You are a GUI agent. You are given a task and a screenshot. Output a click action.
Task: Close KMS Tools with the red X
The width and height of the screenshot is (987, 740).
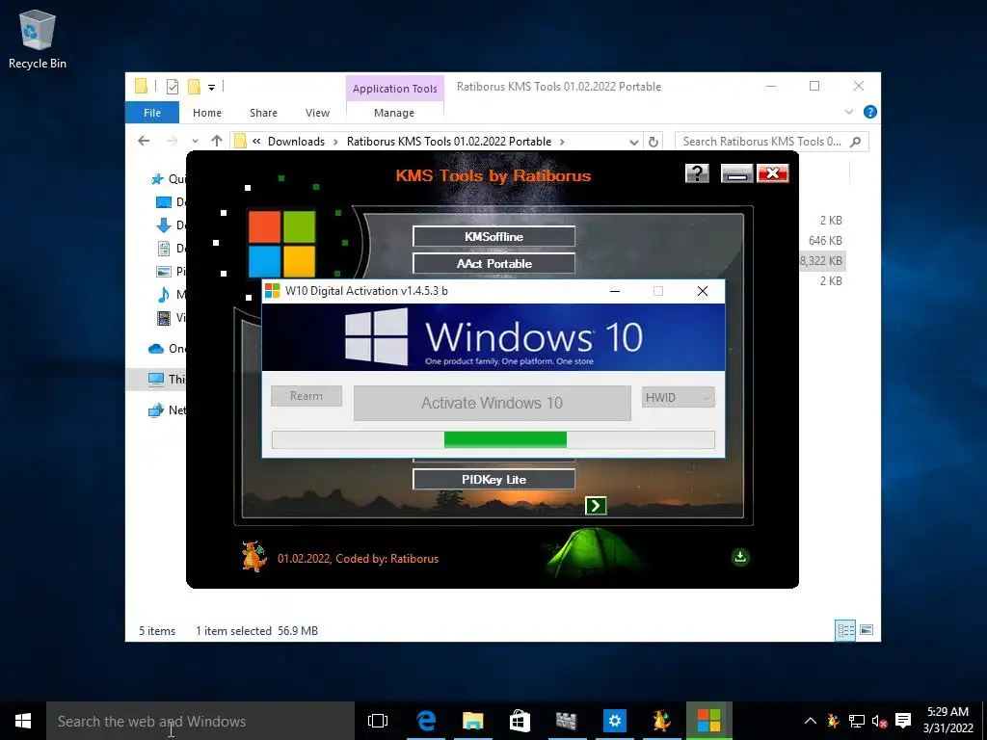(x=773, y=173)
